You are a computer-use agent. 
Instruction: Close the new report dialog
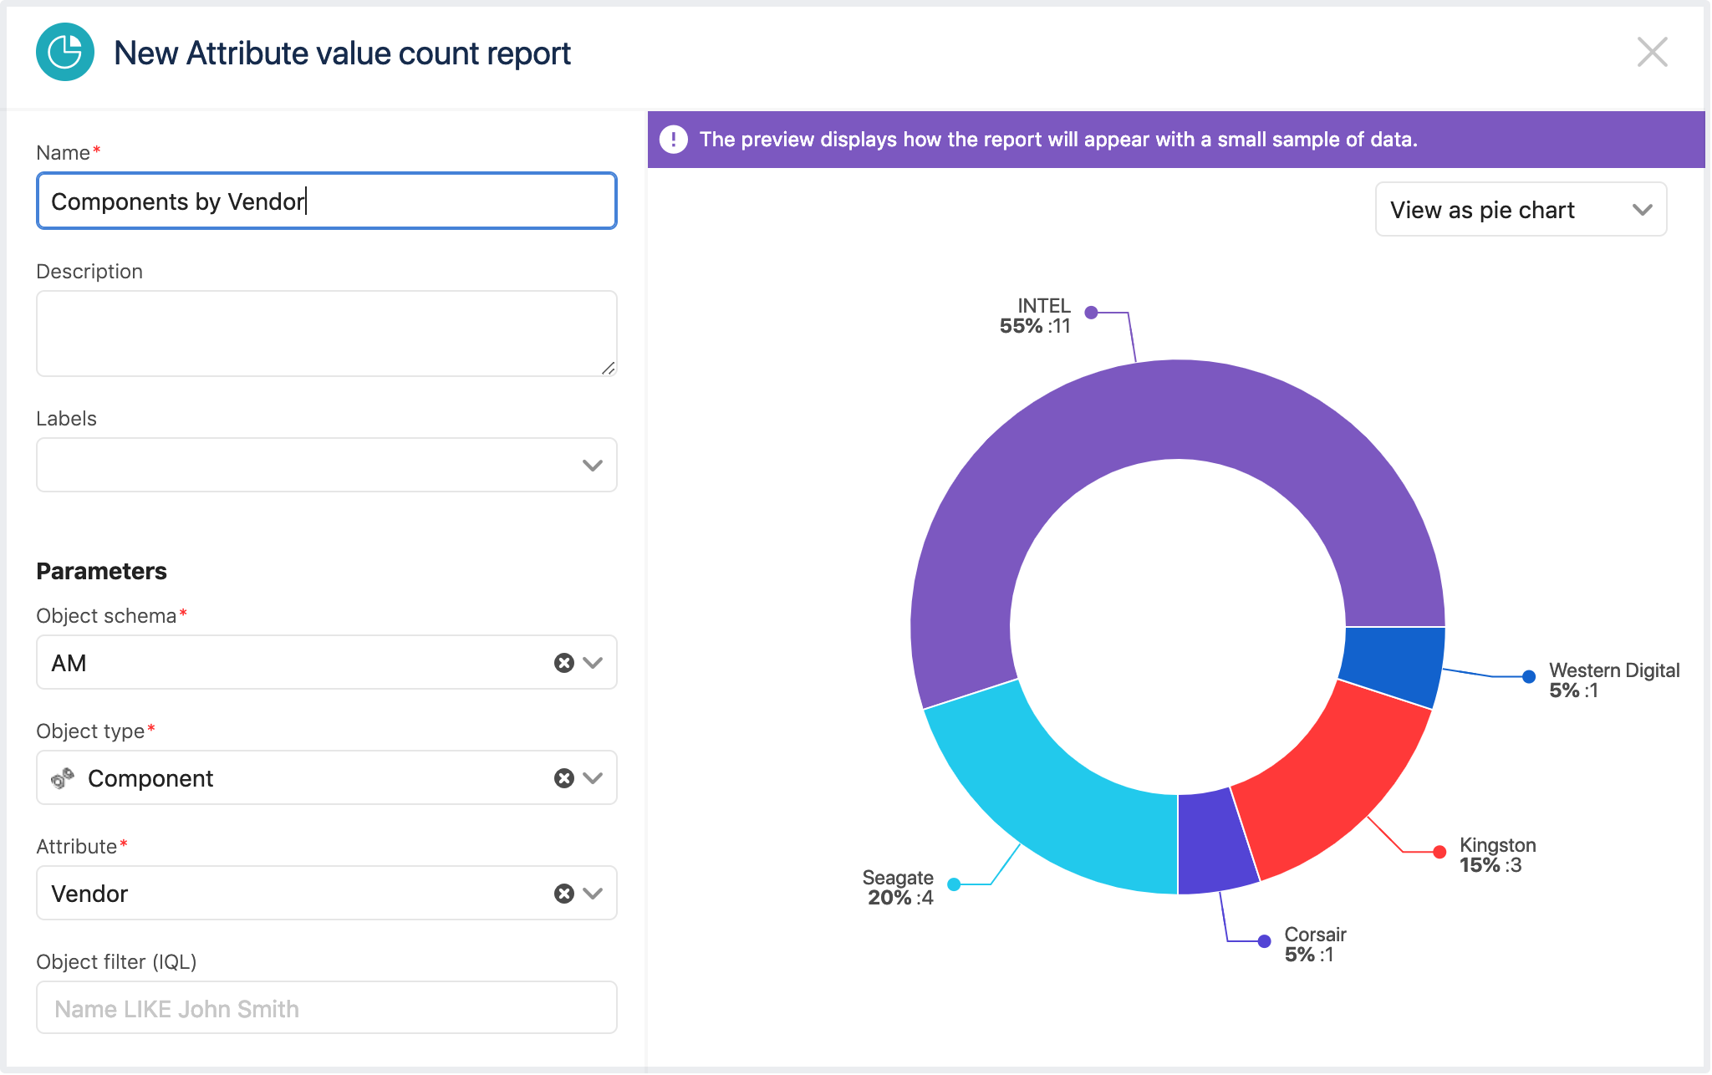(1652, 53)
